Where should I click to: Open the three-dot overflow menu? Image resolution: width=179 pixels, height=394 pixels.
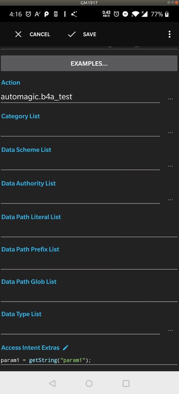(169, 34)
